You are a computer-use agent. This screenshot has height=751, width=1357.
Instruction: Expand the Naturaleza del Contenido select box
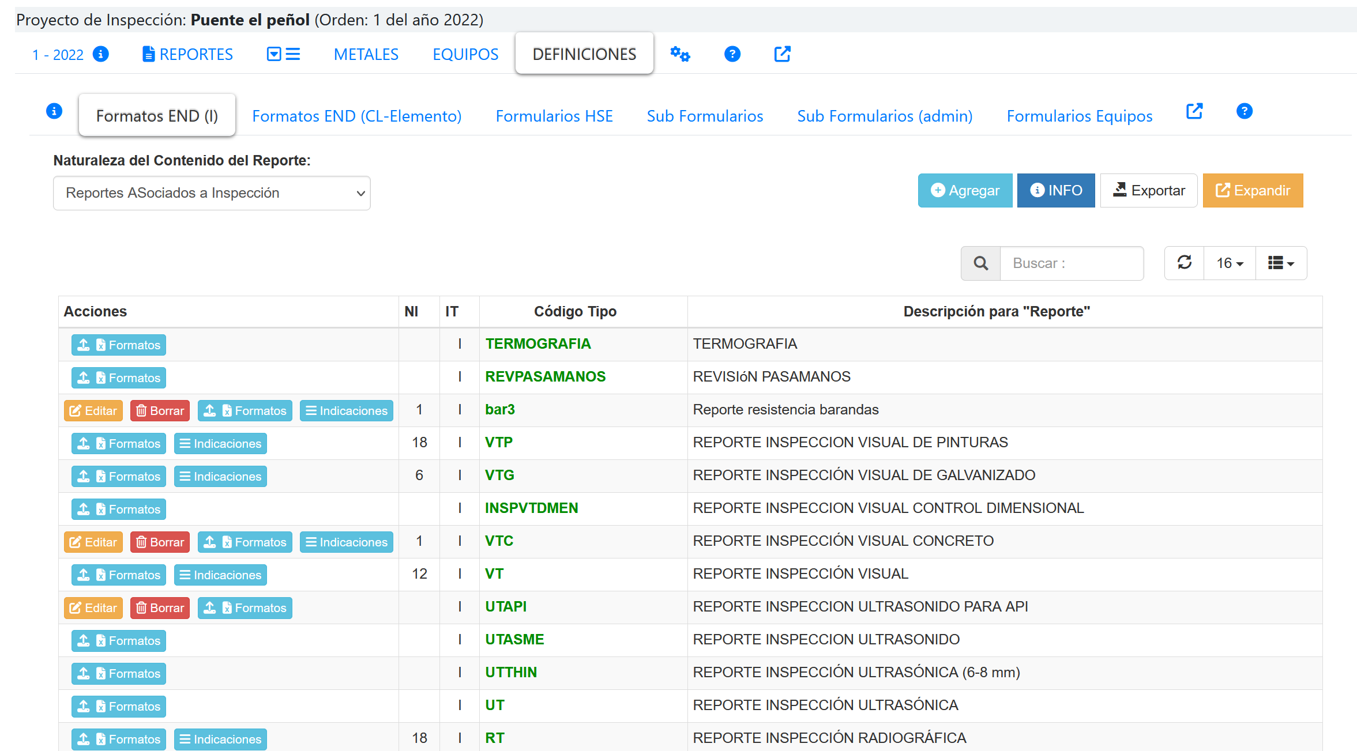(212, 193)
